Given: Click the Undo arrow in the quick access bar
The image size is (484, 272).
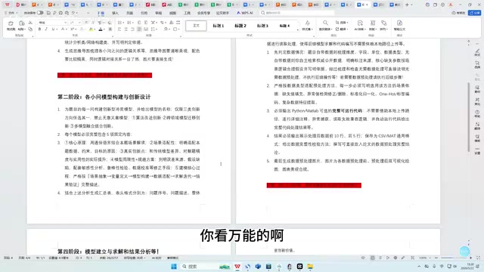Looking at the screenshot, I should pos(73,13).
